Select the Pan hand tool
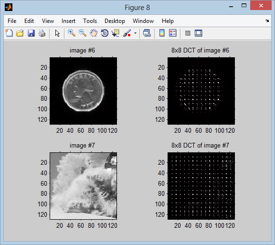 point(94,33)
